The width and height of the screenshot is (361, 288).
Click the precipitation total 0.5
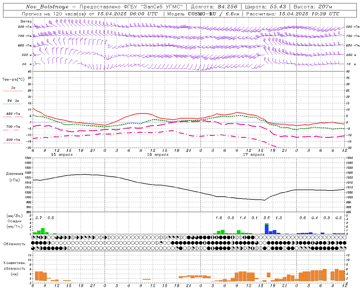(x=51, y=218)
